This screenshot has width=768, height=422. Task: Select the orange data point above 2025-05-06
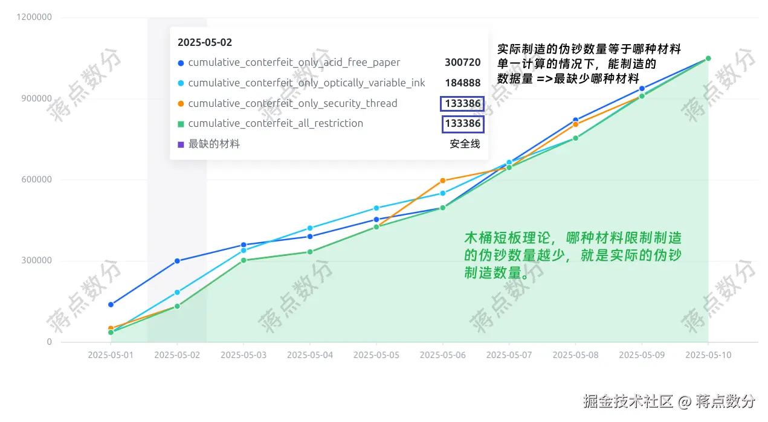pyautogui.click(x=442, y=180)
